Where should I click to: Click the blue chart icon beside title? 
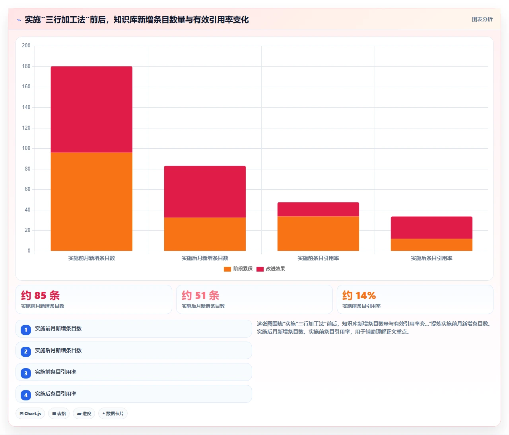pos(19,20)
